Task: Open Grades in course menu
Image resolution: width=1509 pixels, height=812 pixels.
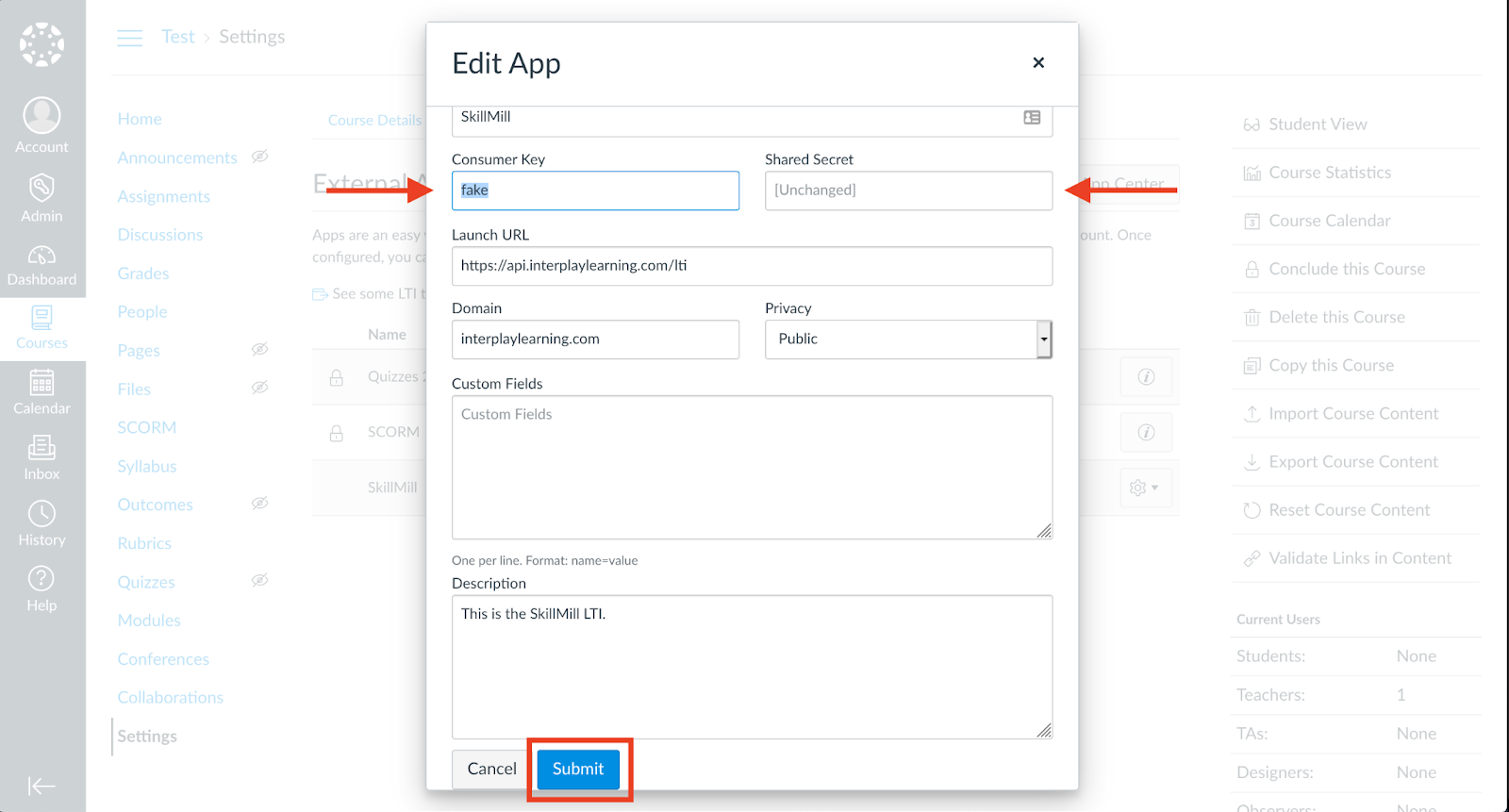Action: click(143, 273)
